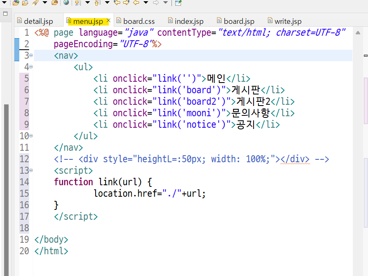Expand the Next Annotation dropdown arrow
Screen dimensions: 368x276
(x=87, y=2)
